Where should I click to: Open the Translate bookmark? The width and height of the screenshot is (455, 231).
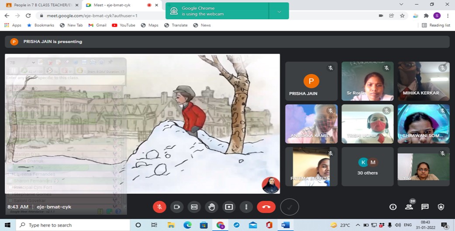click(x=176, y=25)
